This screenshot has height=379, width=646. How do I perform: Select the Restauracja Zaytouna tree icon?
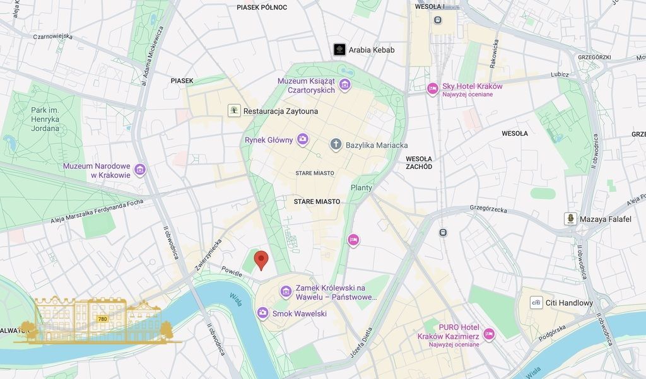[234, 110]
